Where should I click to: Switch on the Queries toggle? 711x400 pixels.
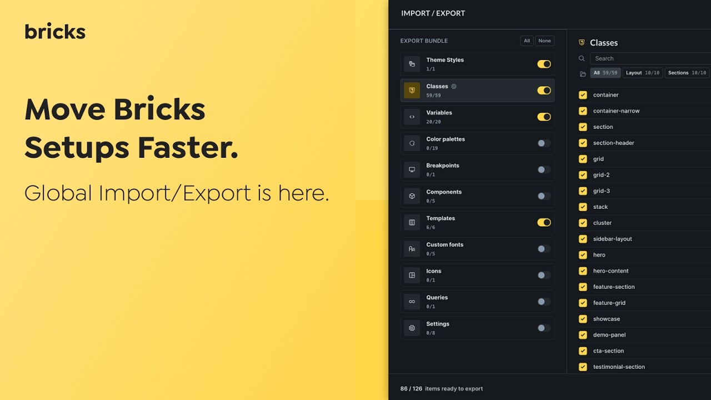click(x=544, y=302)
